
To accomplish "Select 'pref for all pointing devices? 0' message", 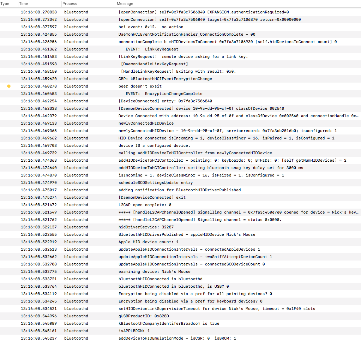I will [195, 294].
